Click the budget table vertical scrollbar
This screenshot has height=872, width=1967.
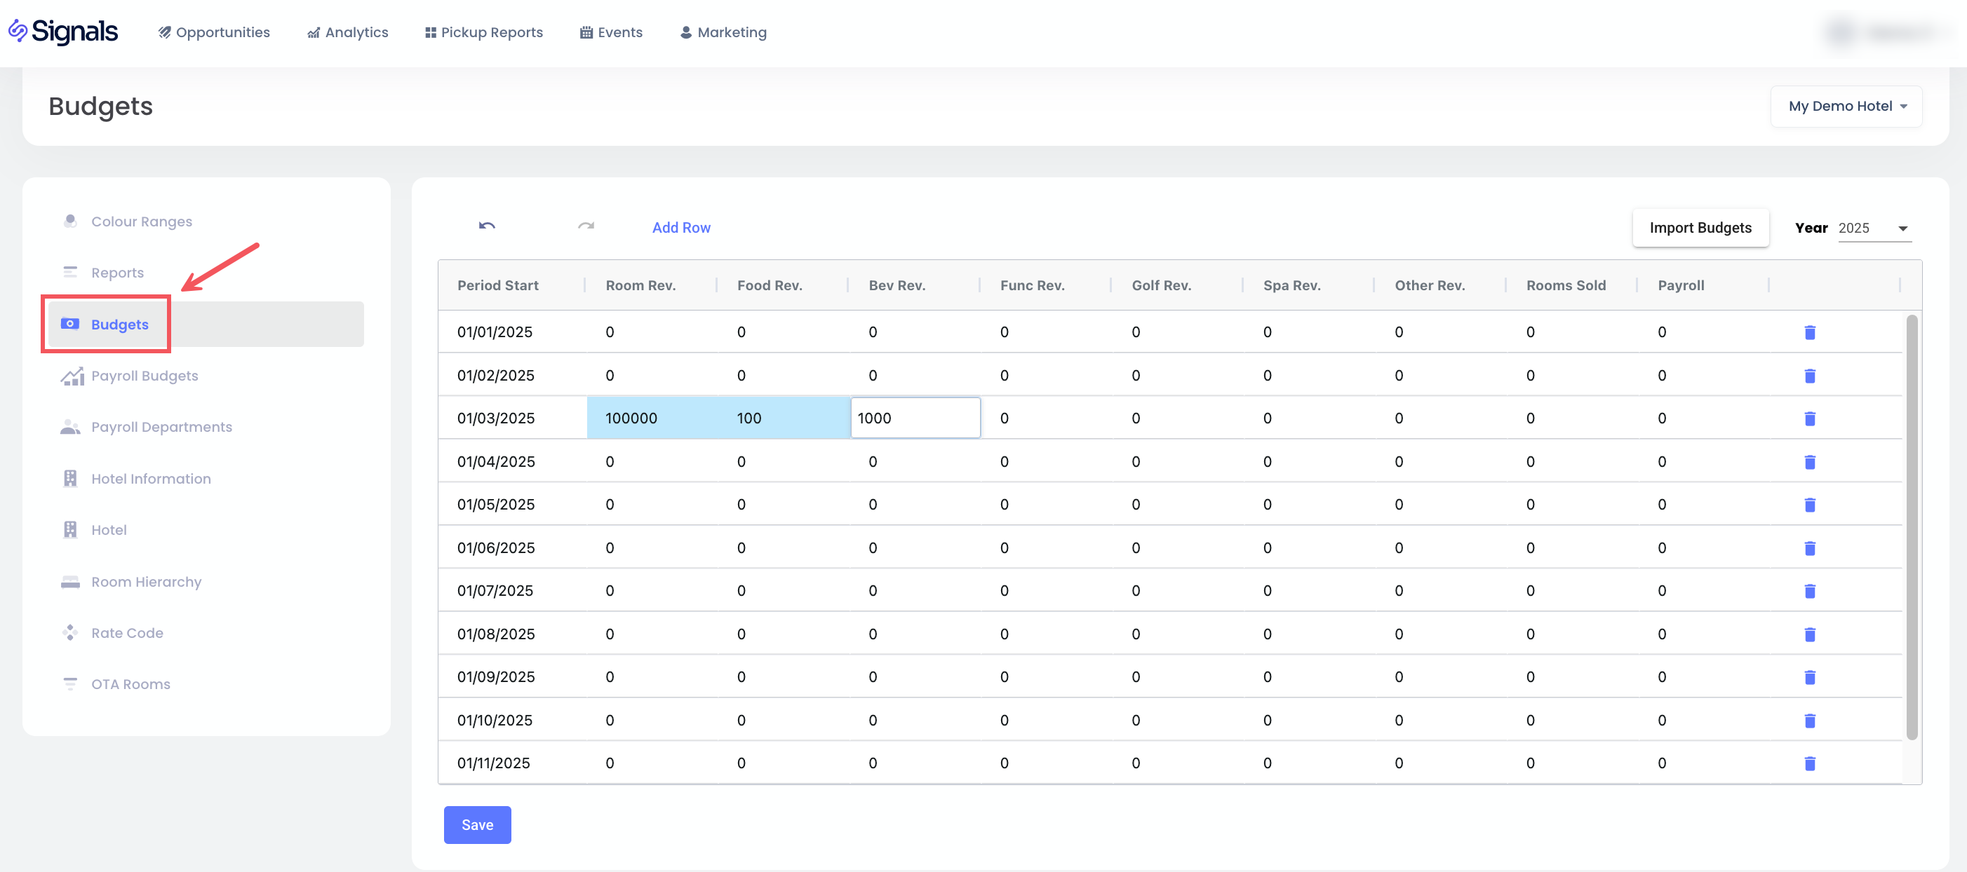[x=1912, y=526]
